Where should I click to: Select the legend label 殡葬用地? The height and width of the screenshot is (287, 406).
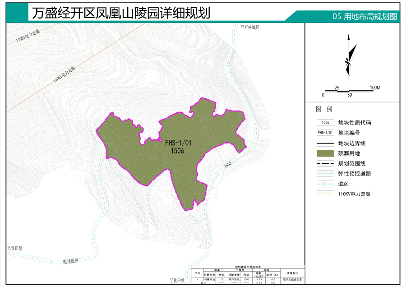[349, 153]
